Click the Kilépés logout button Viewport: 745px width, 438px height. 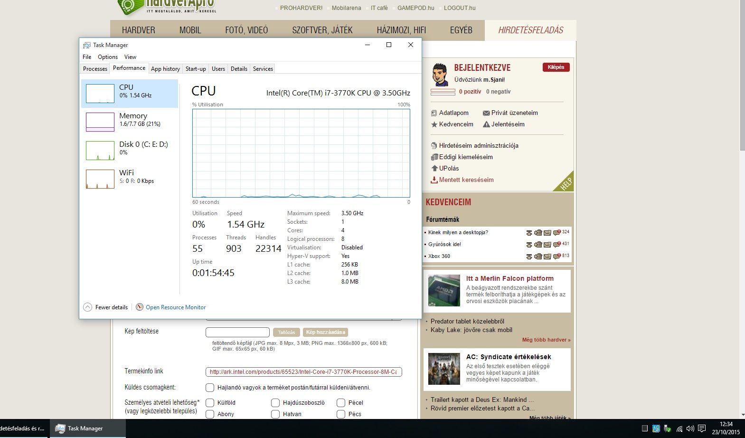tap(556, 67)
